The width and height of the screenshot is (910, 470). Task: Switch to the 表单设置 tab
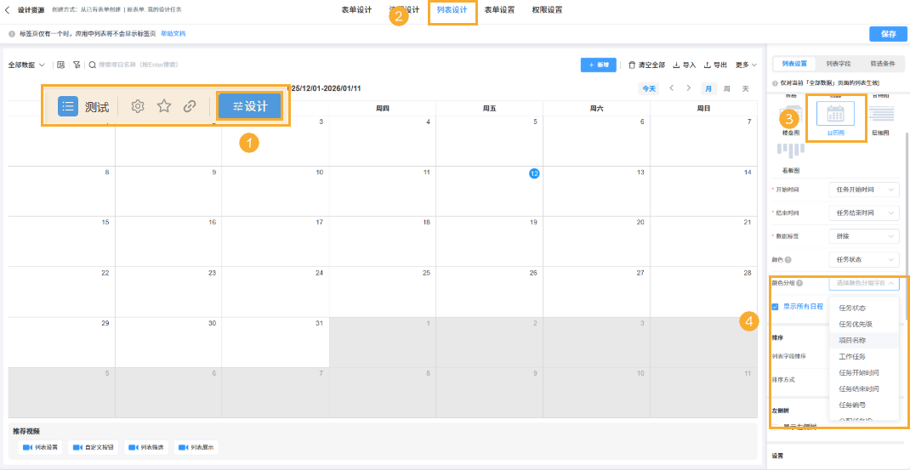(x=499, y=10)
